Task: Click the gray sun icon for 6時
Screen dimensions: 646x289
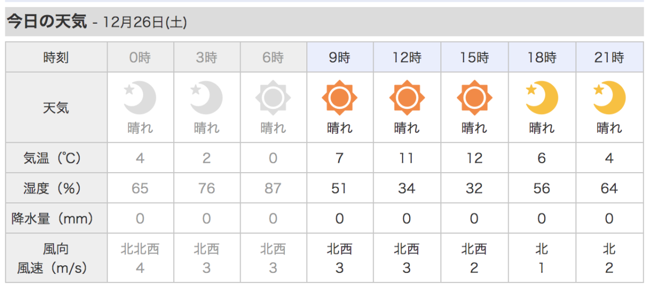Action: pyautogui.click(x=273, y=98)
